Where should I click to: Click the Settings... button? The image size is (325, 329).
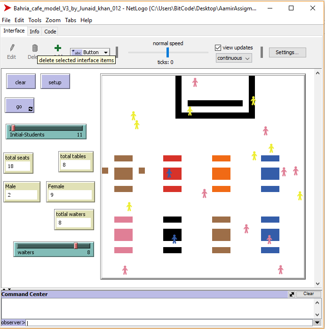(x=287, y=52)
